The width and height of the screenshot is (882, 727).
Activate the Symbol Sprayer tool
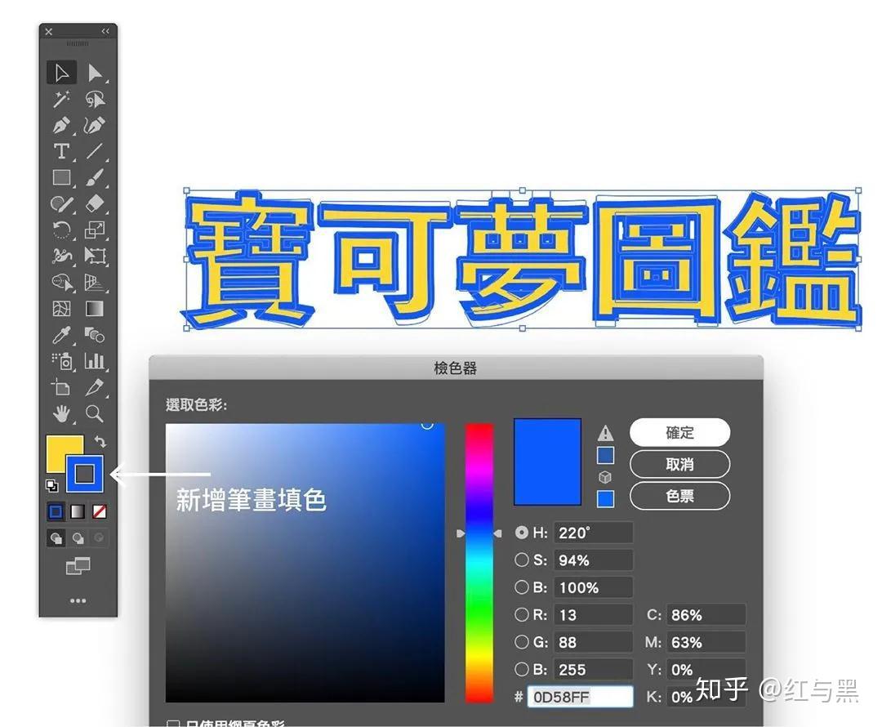point(61,361)
